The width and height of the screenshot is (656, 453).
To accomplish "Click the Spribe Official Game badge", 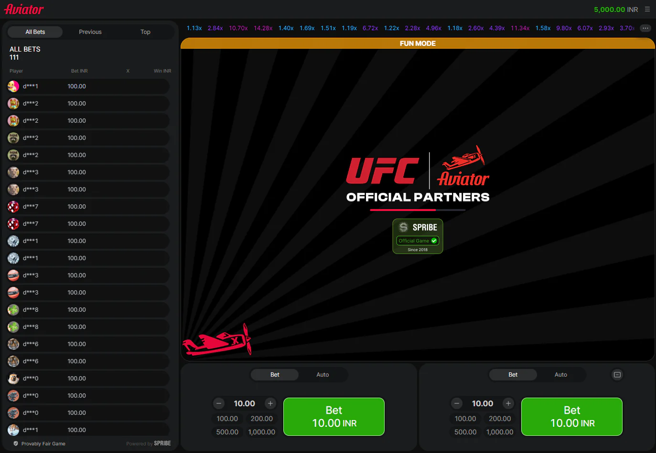I will coord(418,236).
